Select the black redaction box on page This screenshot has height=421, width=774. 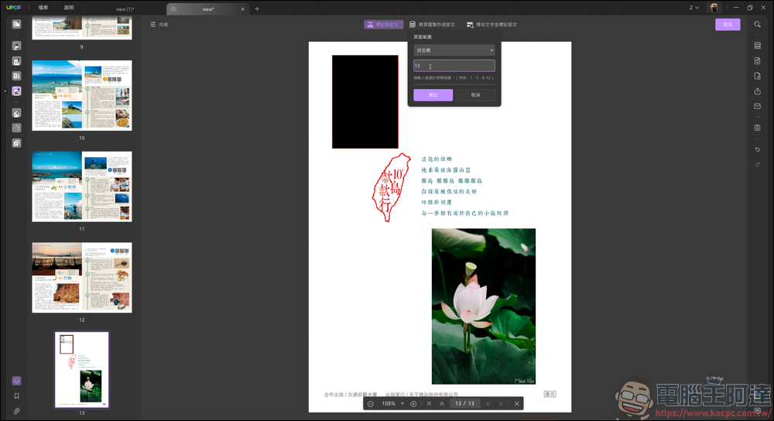(365, 101)
